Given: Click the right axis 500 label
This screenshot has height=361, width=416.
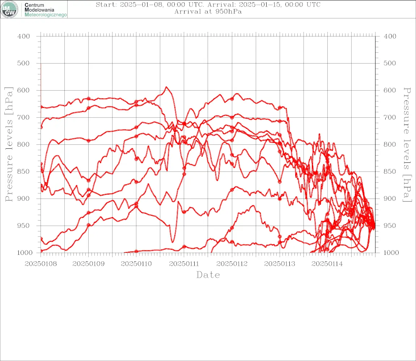Looking at the screenshot, I should pos(390,63).
